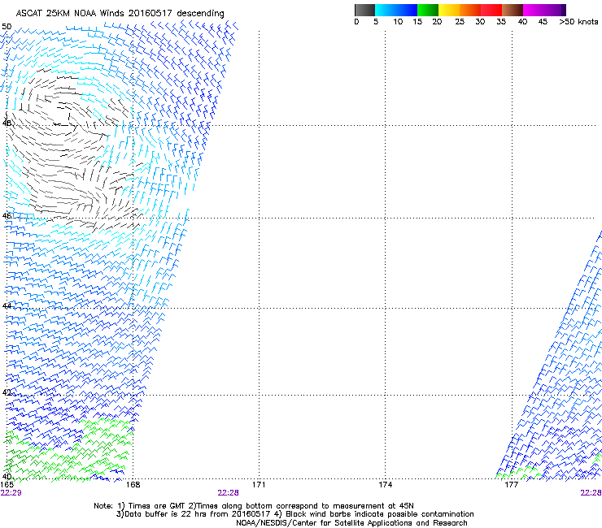Image resolution: width=602 pixels, height=528 pixels.
Task: Click the green 15-20 knots color segment
Action: coord(428,10)
